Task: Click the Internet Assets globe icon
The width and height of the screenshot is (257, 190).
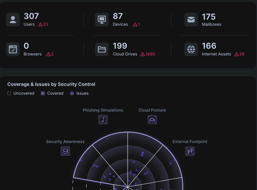Action: (x=191, y=49)
